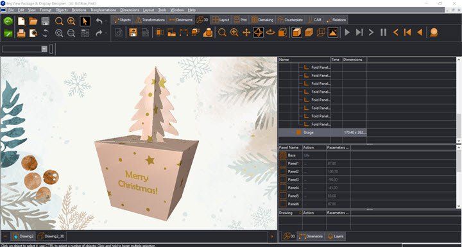The height and width of the screenshot is (247, 462).
Task: Click the Base panel row icon
Action: [283, 155]
